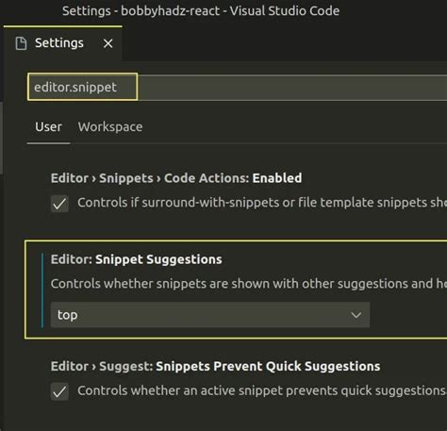447x431 pixels.
Task: Select the Settings tab label
Action: point(59,43)
